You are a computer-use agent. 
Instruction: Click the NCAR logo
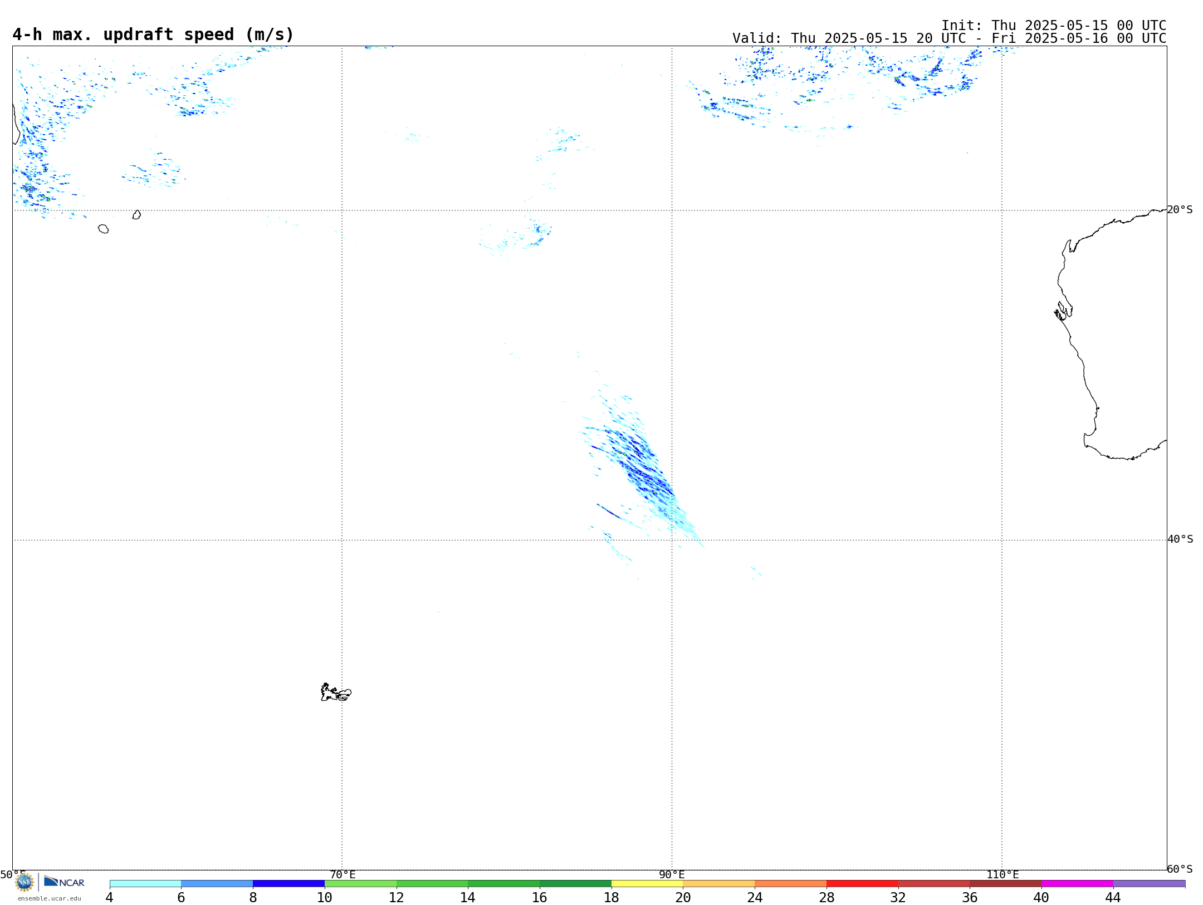64,882
